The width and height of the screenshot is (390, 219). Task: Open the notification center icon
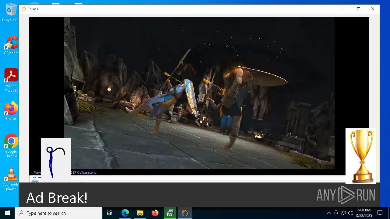(380, 213)
